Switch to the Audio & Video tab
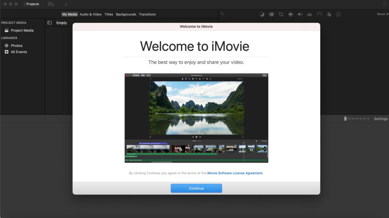389x218 pixels. 90,14
